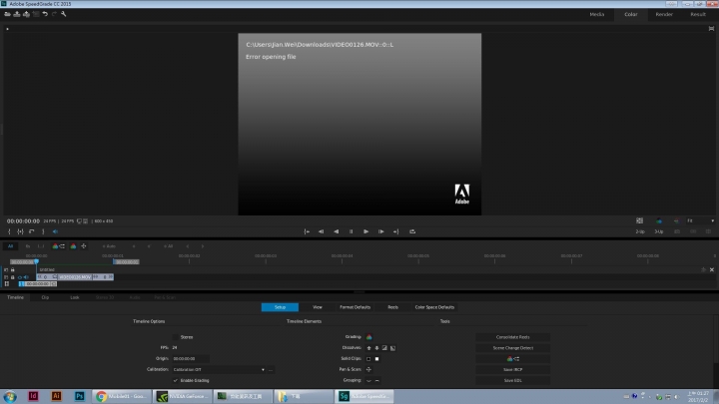The width and height of the screenshot is (719, 404).
Task: Uncheck the Enable Grading checkbox
Action: (x=176, y=381)
